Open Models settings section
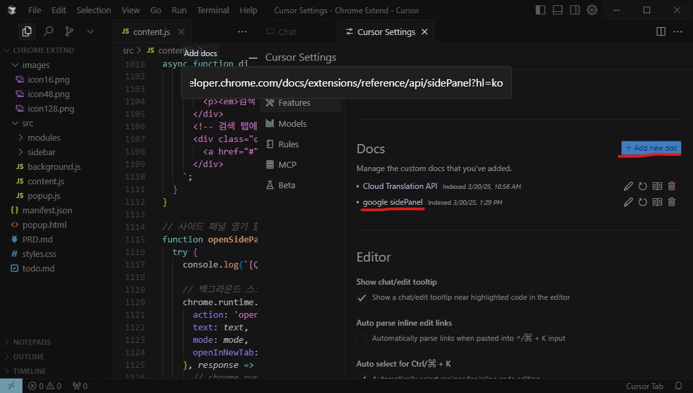The height and width of the screenshot is (393, 693). click(x=292, y=124)
